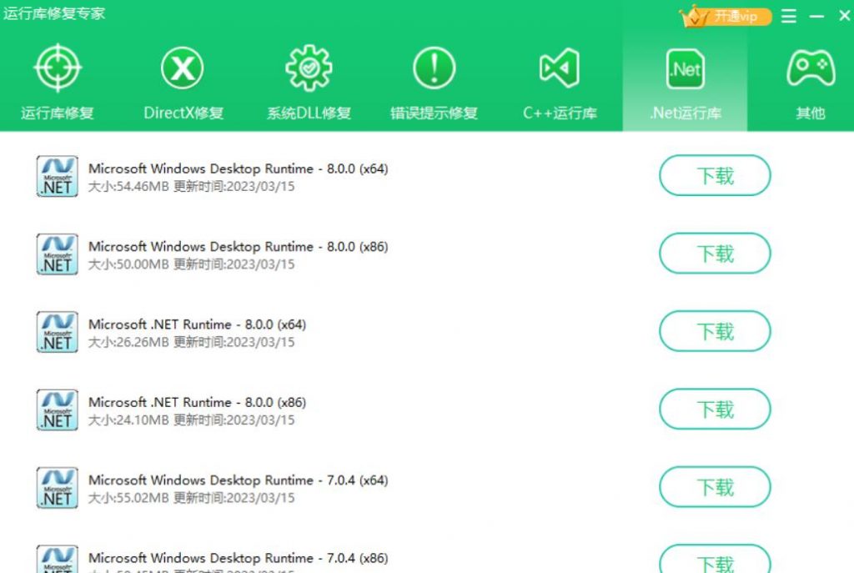Select text Microsoft Windows Desktop Runtime - 8.0.0 (x86)

(238, 247)
